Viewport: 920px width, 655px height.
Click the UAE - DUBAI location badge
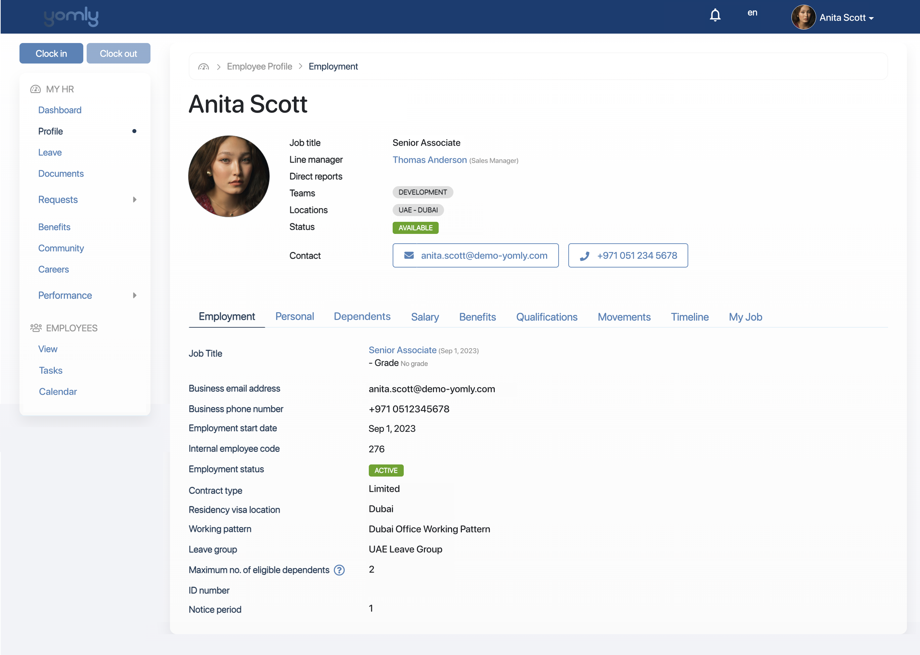418,210
